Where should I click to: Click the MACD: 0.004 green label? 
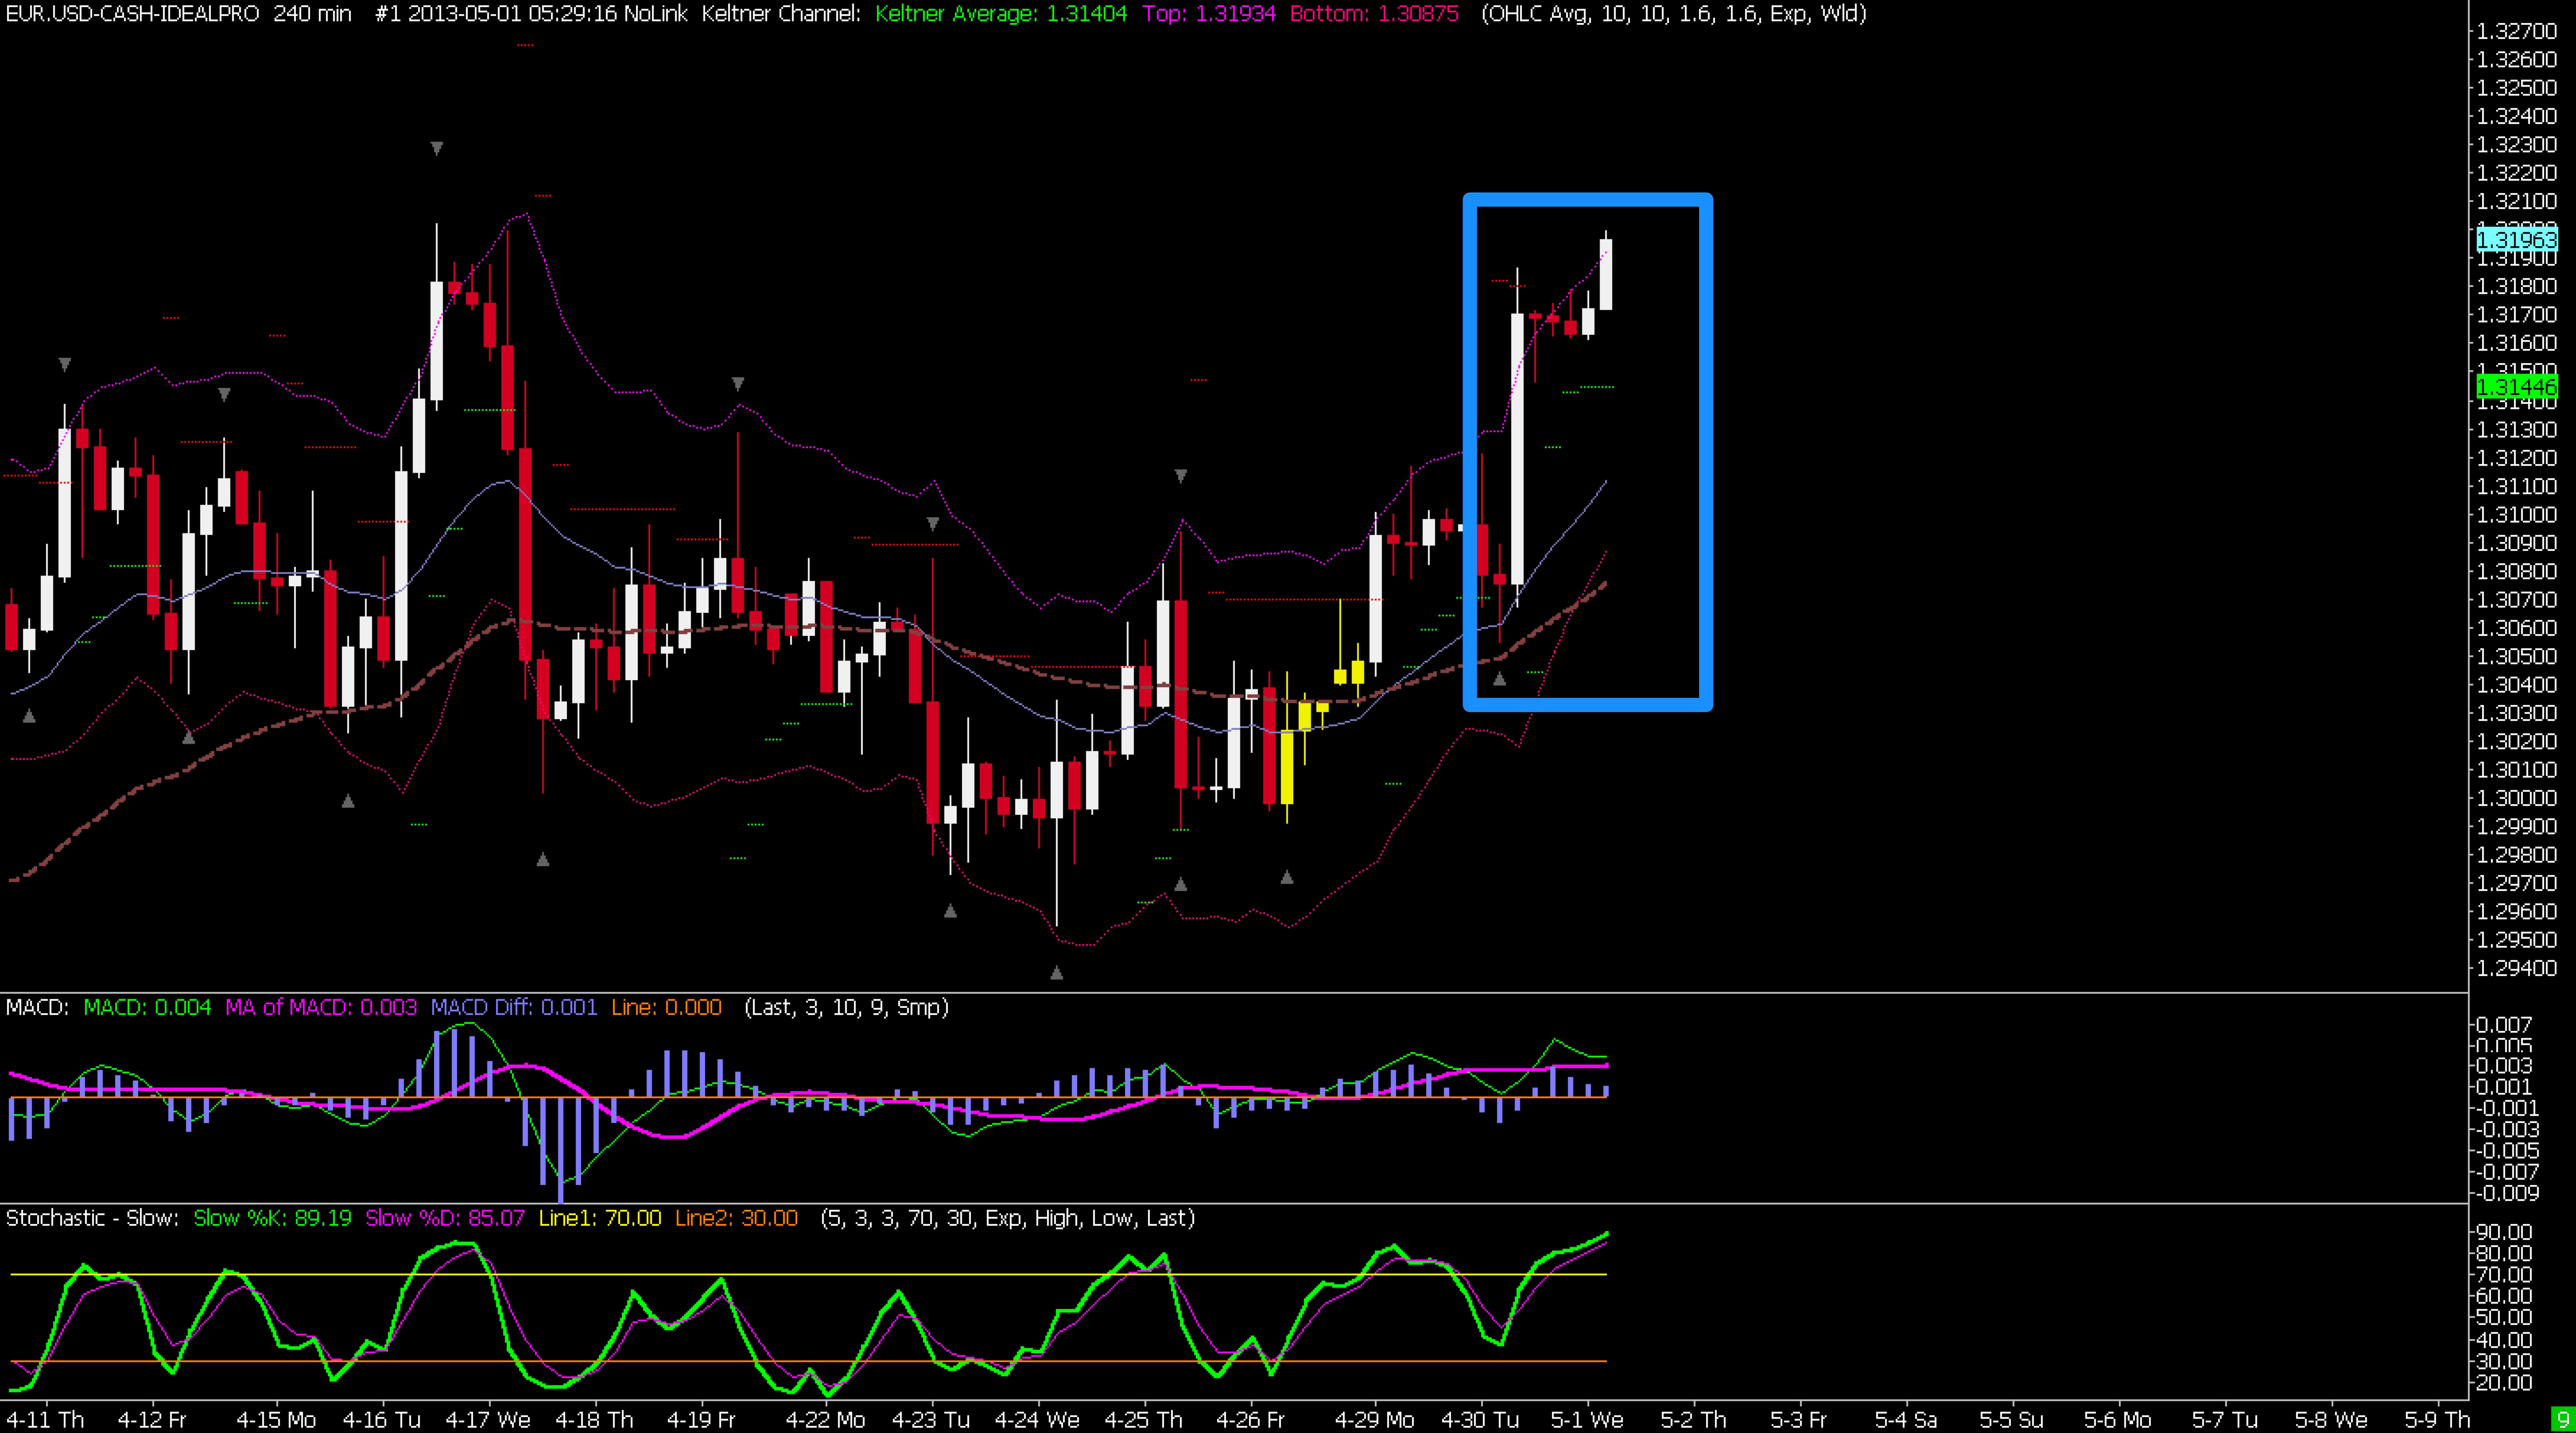click(147, 1007)
